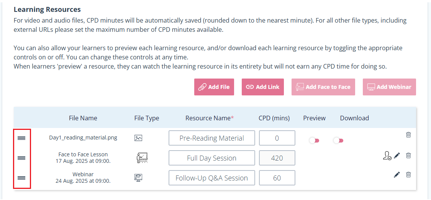Edit the Full Day Session with pencil icon

[x=397, y=156]
